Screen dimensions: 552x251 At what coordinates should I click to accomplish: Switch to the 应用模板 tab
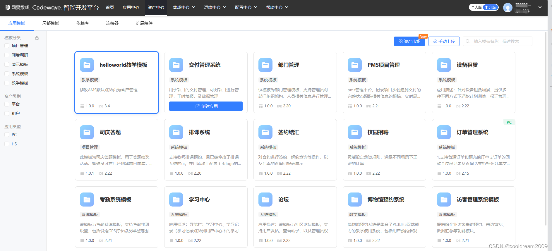[17, 23]
